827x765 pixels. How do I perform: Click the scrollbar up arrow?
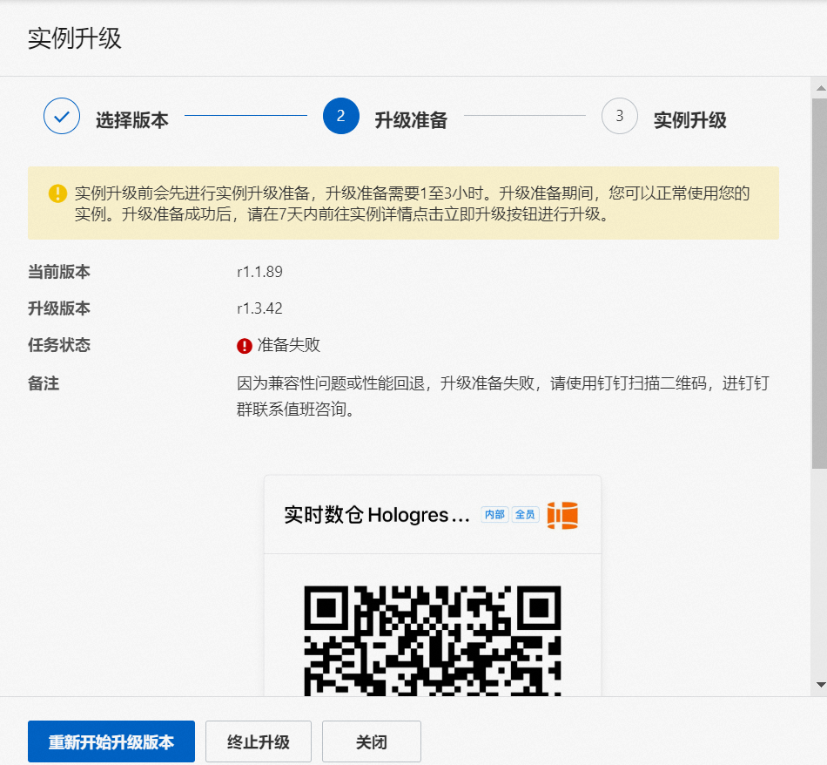821,88
